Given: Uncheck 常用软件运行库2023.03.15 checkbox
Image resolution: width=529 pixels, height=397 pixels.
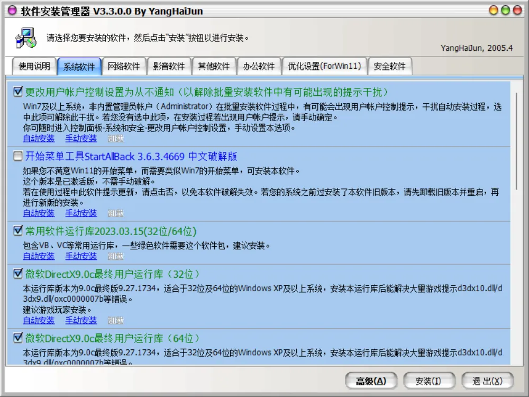Looking at the screenshot, I should pos(18,231).
